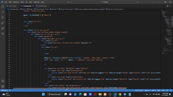Viewport: 173px width, 97px height.
Task: Click the Ln 33, Col 55 cursor position
Action: click(139, 91)
